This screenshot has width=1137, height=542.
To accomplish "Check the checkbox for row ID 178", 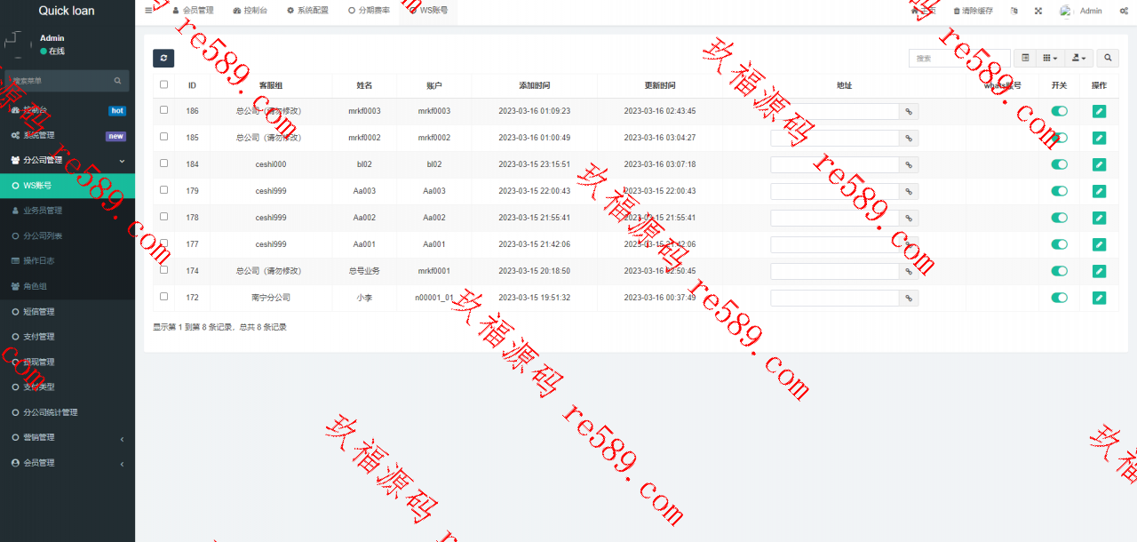I will click(163, 217).
